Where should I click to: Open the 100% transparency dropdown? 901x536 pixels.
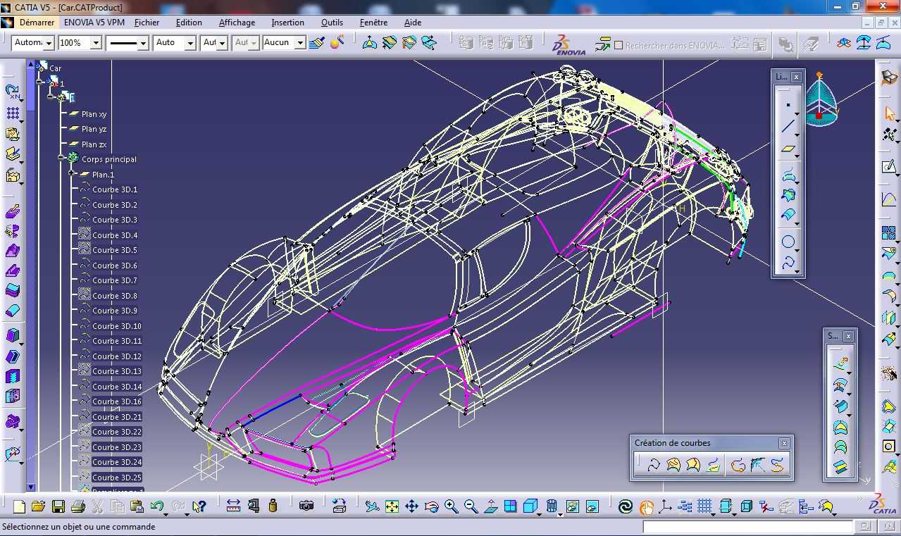95,43
